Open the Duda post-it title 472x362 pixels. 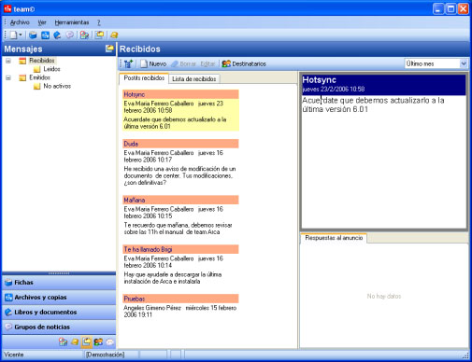tap(180, 144)
